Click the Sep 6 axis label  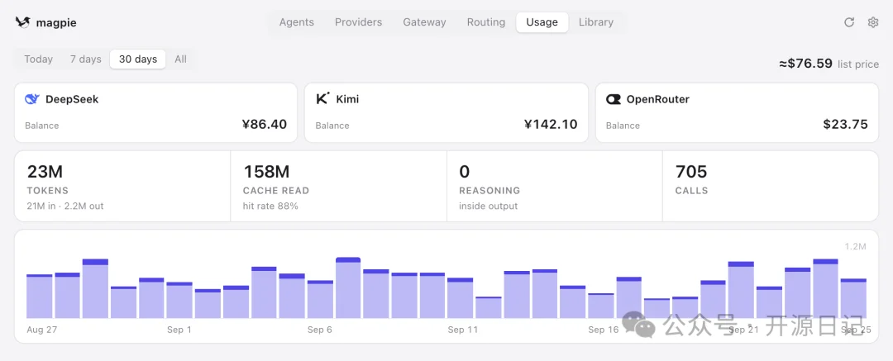tap(319, 330)
